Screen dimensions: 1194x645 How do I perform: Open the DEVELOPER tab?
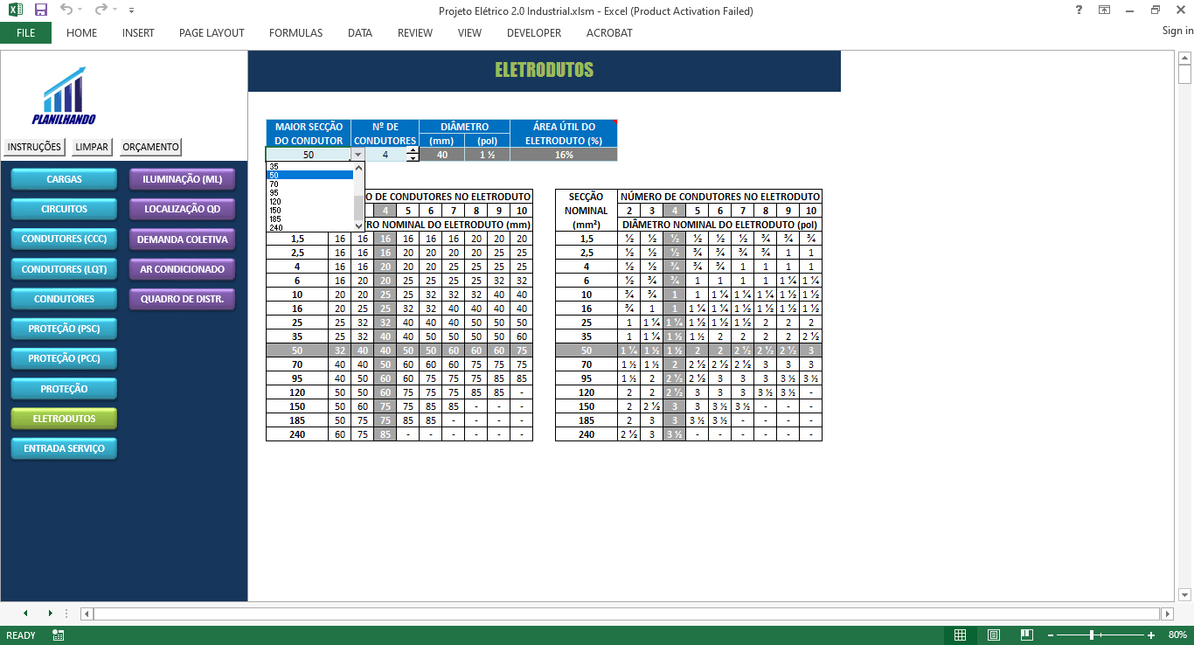point(534,33)
